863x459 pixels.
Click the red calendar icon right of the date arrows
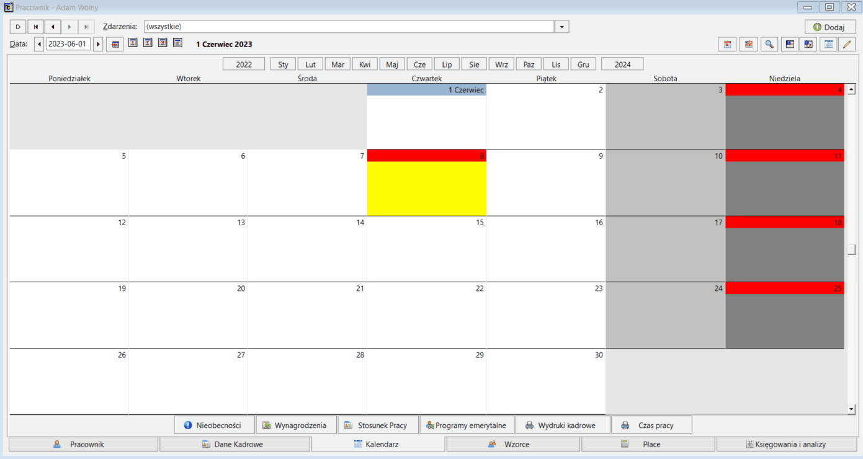point(115,44)
